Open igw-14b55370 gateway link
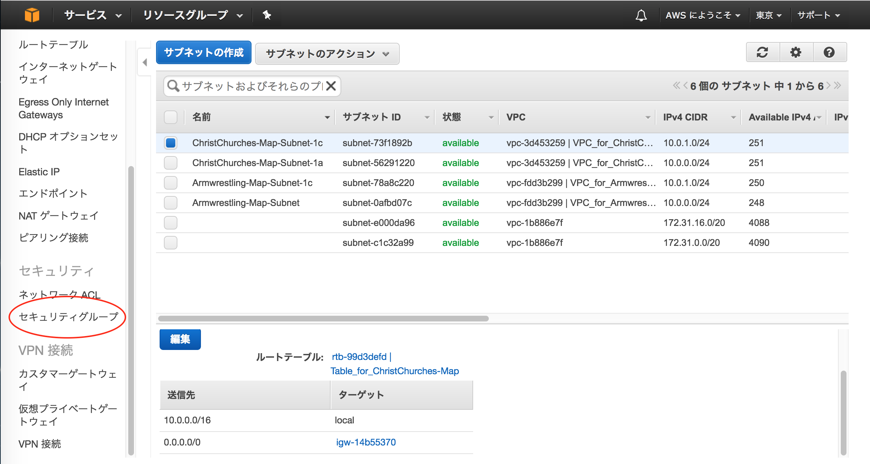The height and width of the screenshot is (464, 870). pyautogui.click(x=366, y=442)
